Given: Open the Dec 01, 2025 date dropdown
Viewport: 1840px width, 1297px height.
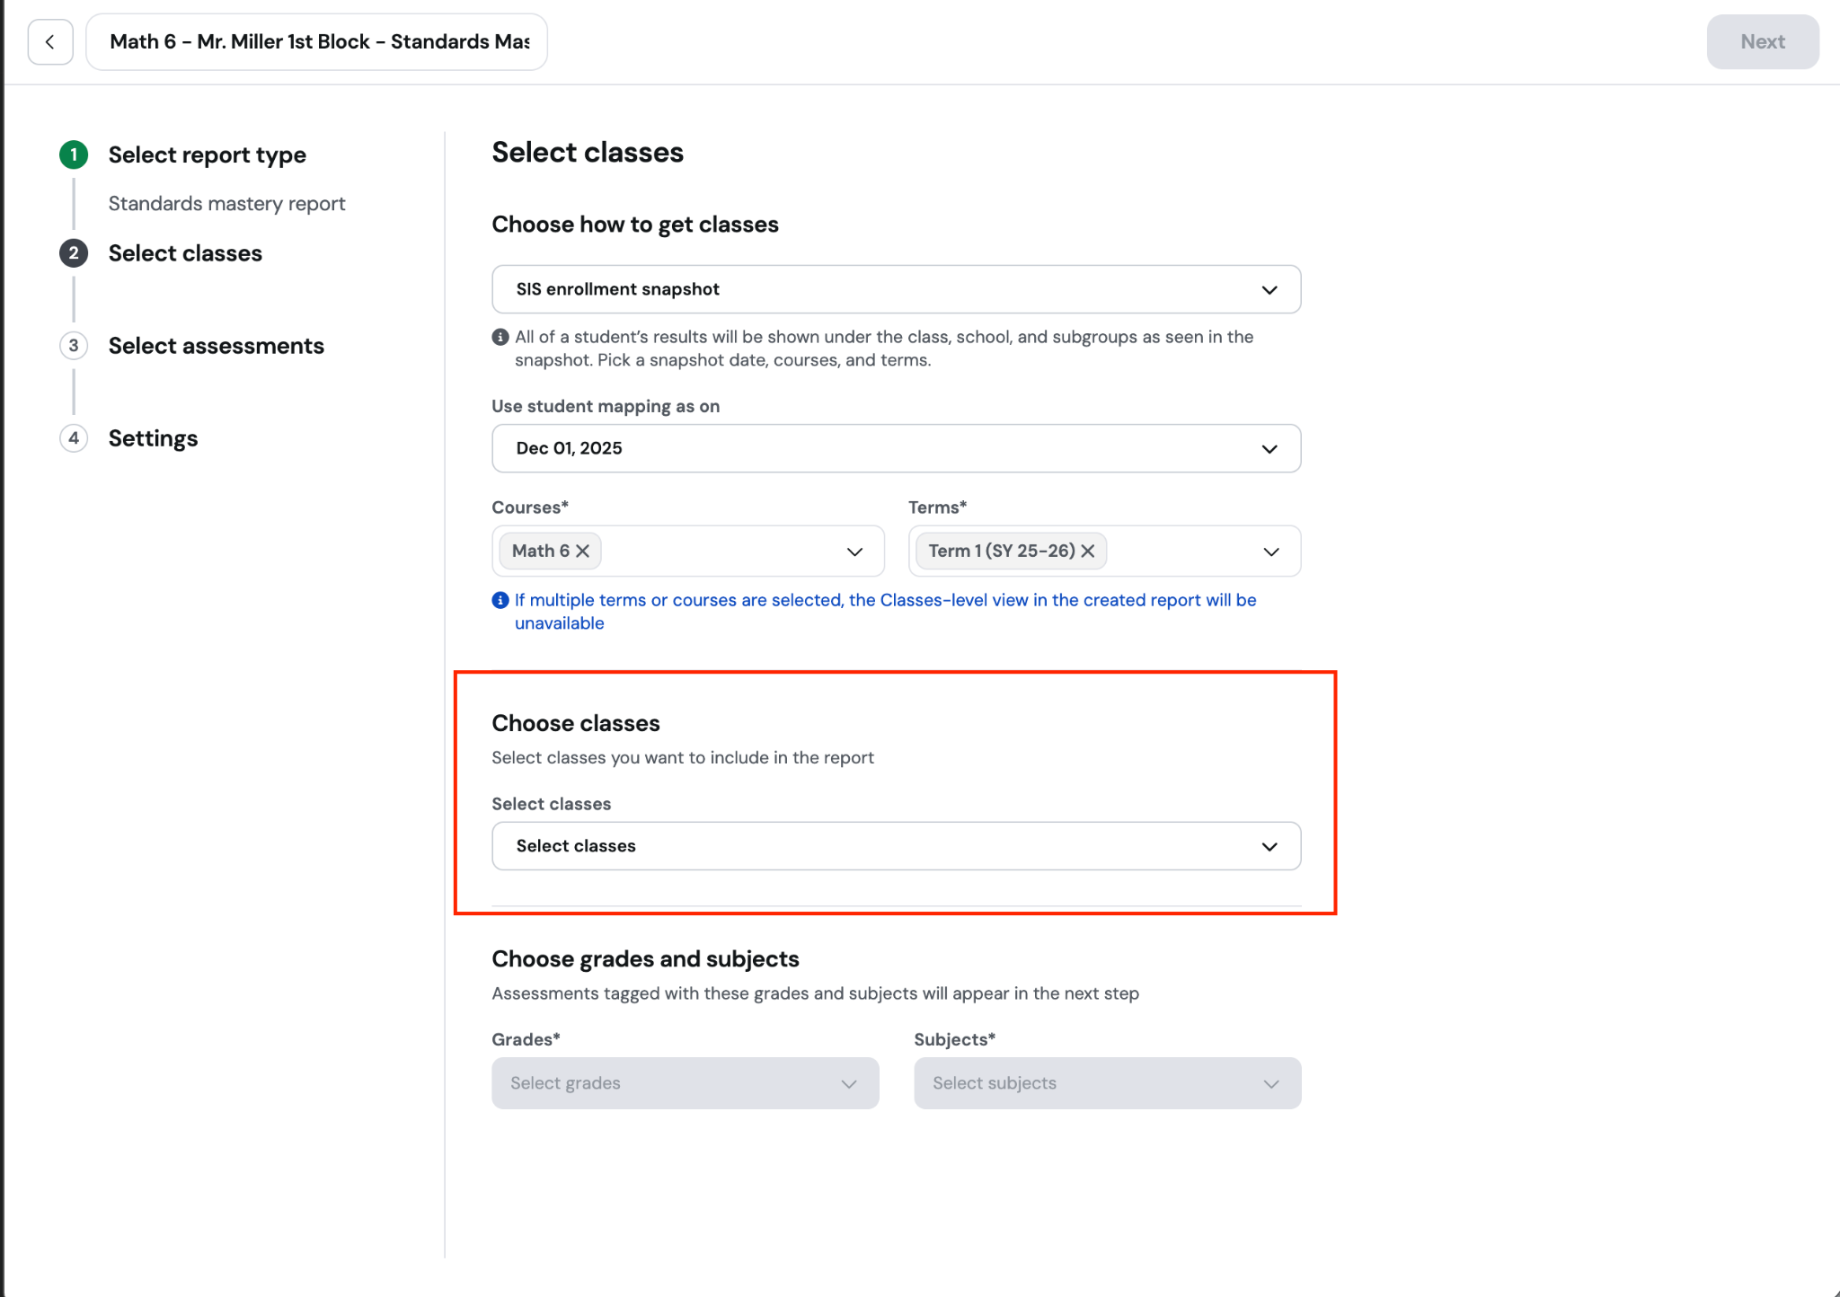Looking at the screenshot, I should (896, 448).
